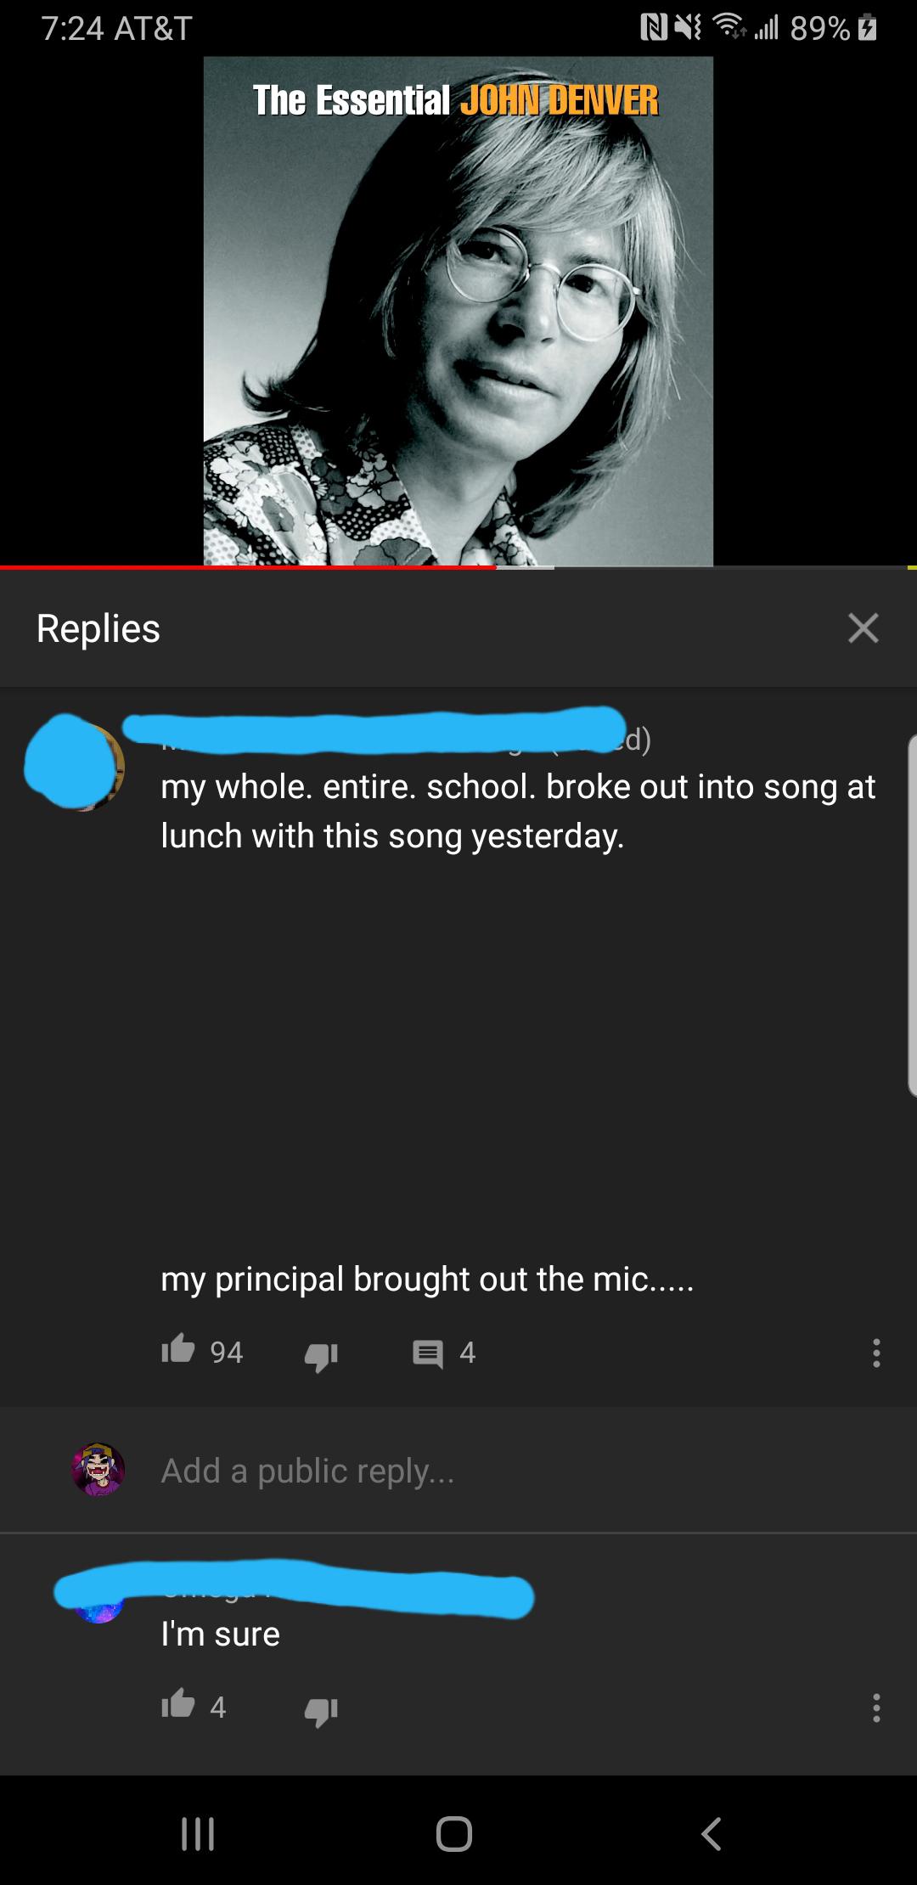The image size is (917, 1885).
Task: Open more options for main comment
Action: (x=876, y=1353)
